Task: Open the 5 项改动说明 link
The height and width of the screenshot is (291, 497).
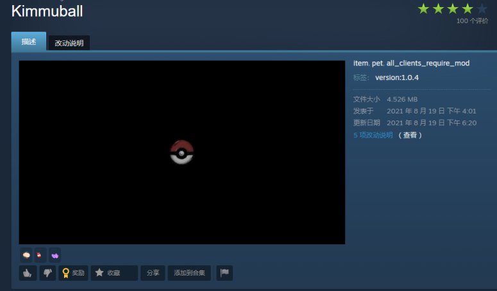Action: (373, 135)
